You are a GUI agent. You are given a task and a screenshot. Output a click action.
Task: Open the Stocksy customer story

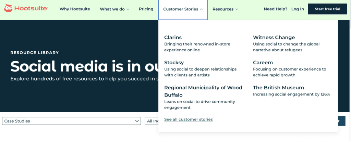(174, 62)
